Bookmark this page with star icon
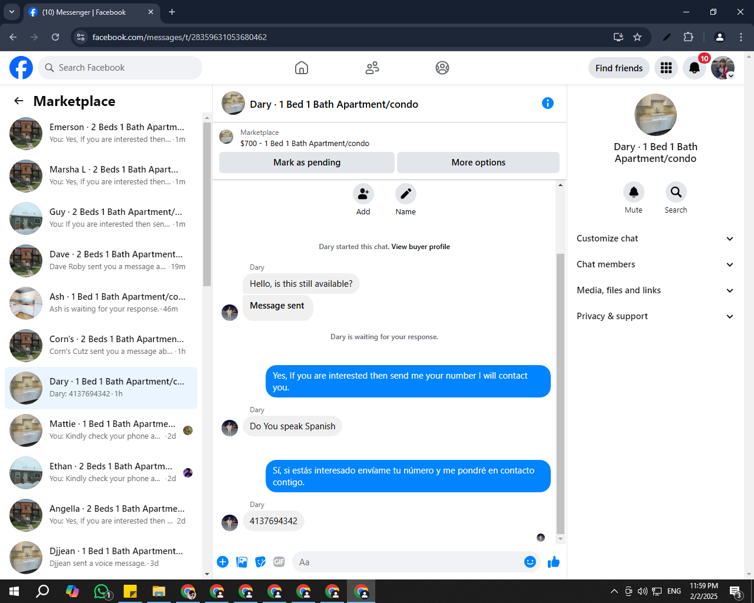 tap(637, 37)
